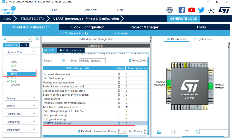Viewport: 233px width, 138px height.
Task: Open the Code generation tab
Action: tap(71, 50)
